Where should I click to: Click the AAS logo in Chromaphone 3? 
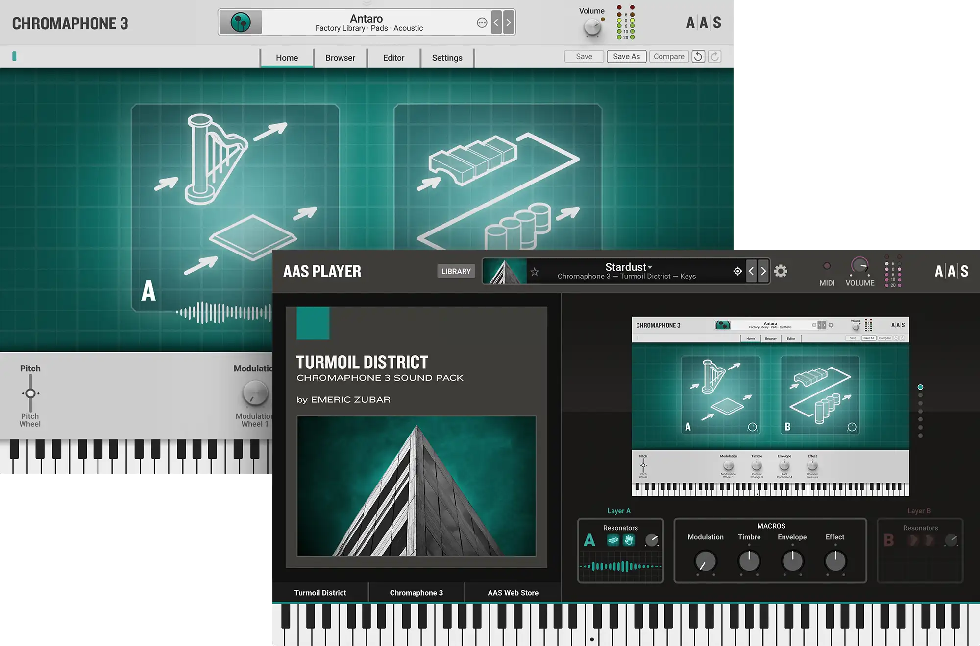[x=704, y=23]
